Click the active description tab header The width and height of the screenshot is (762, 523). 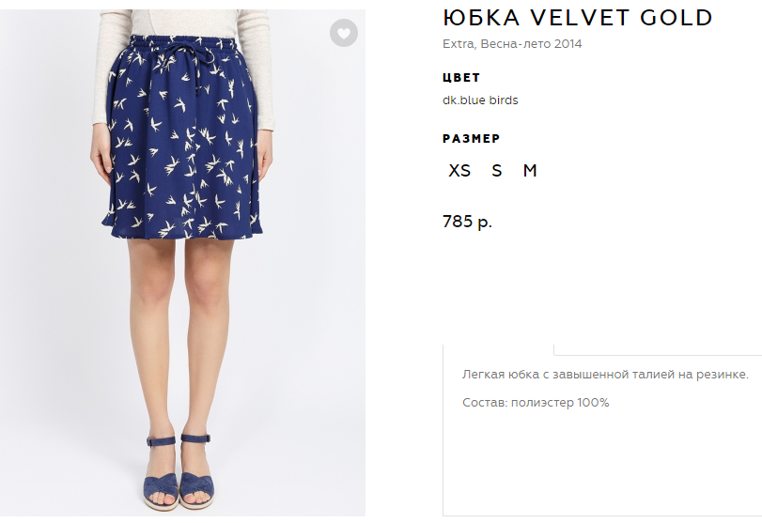coord(498,348)
